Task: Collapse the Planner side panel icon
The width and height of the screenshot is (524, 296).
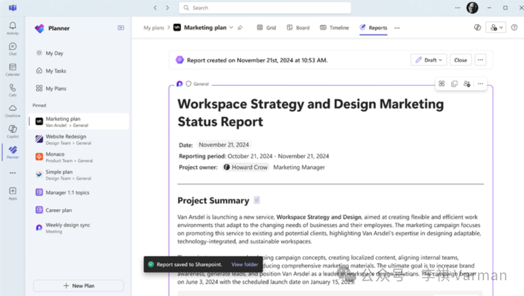Action: click(x=121, y=28)
